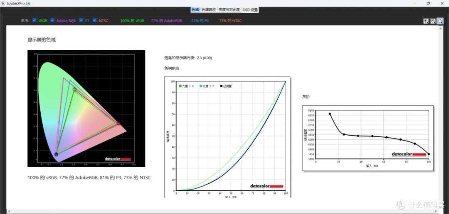The width and height of the screenshot is (449, 214).
Task: Click the blue primary marker on gamut diagram
Action: (56, 155)
